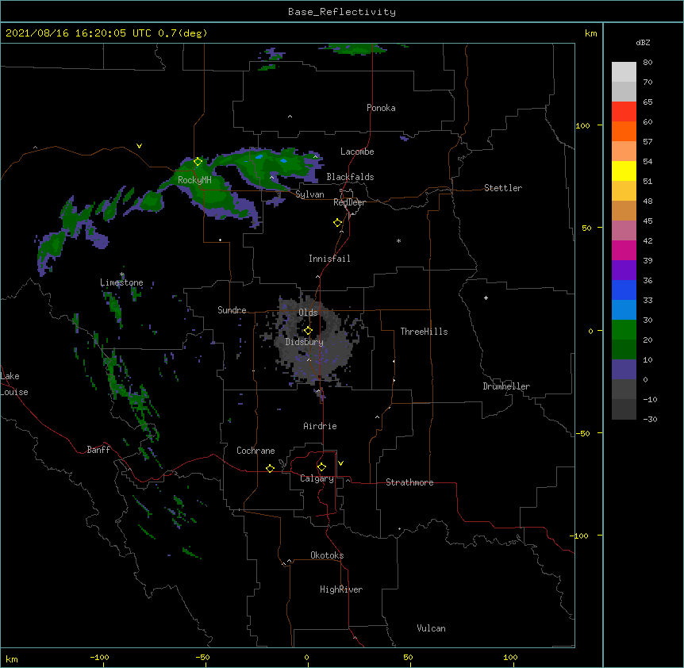Click the RockyMH label
Image resolution: width=684 pixels, height=668 pixels.
(194, 179)
